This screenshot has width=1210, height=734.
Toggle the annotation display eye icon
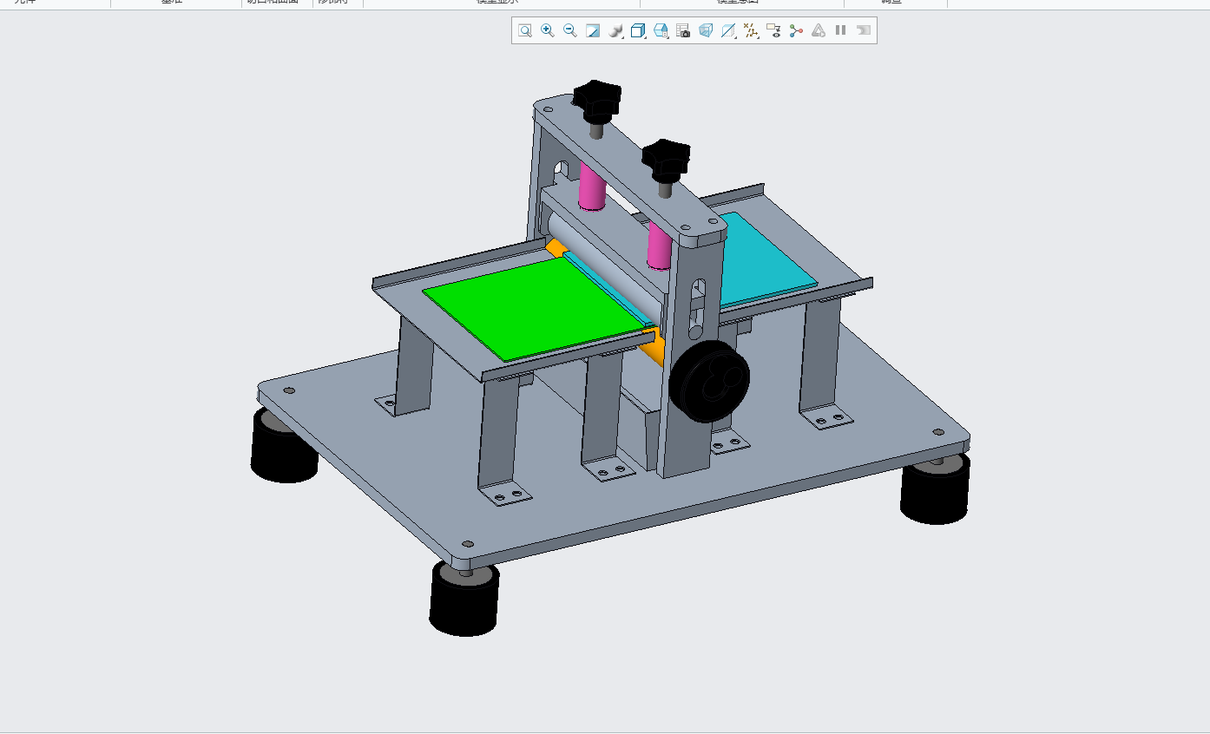click(x=773, y=30)
